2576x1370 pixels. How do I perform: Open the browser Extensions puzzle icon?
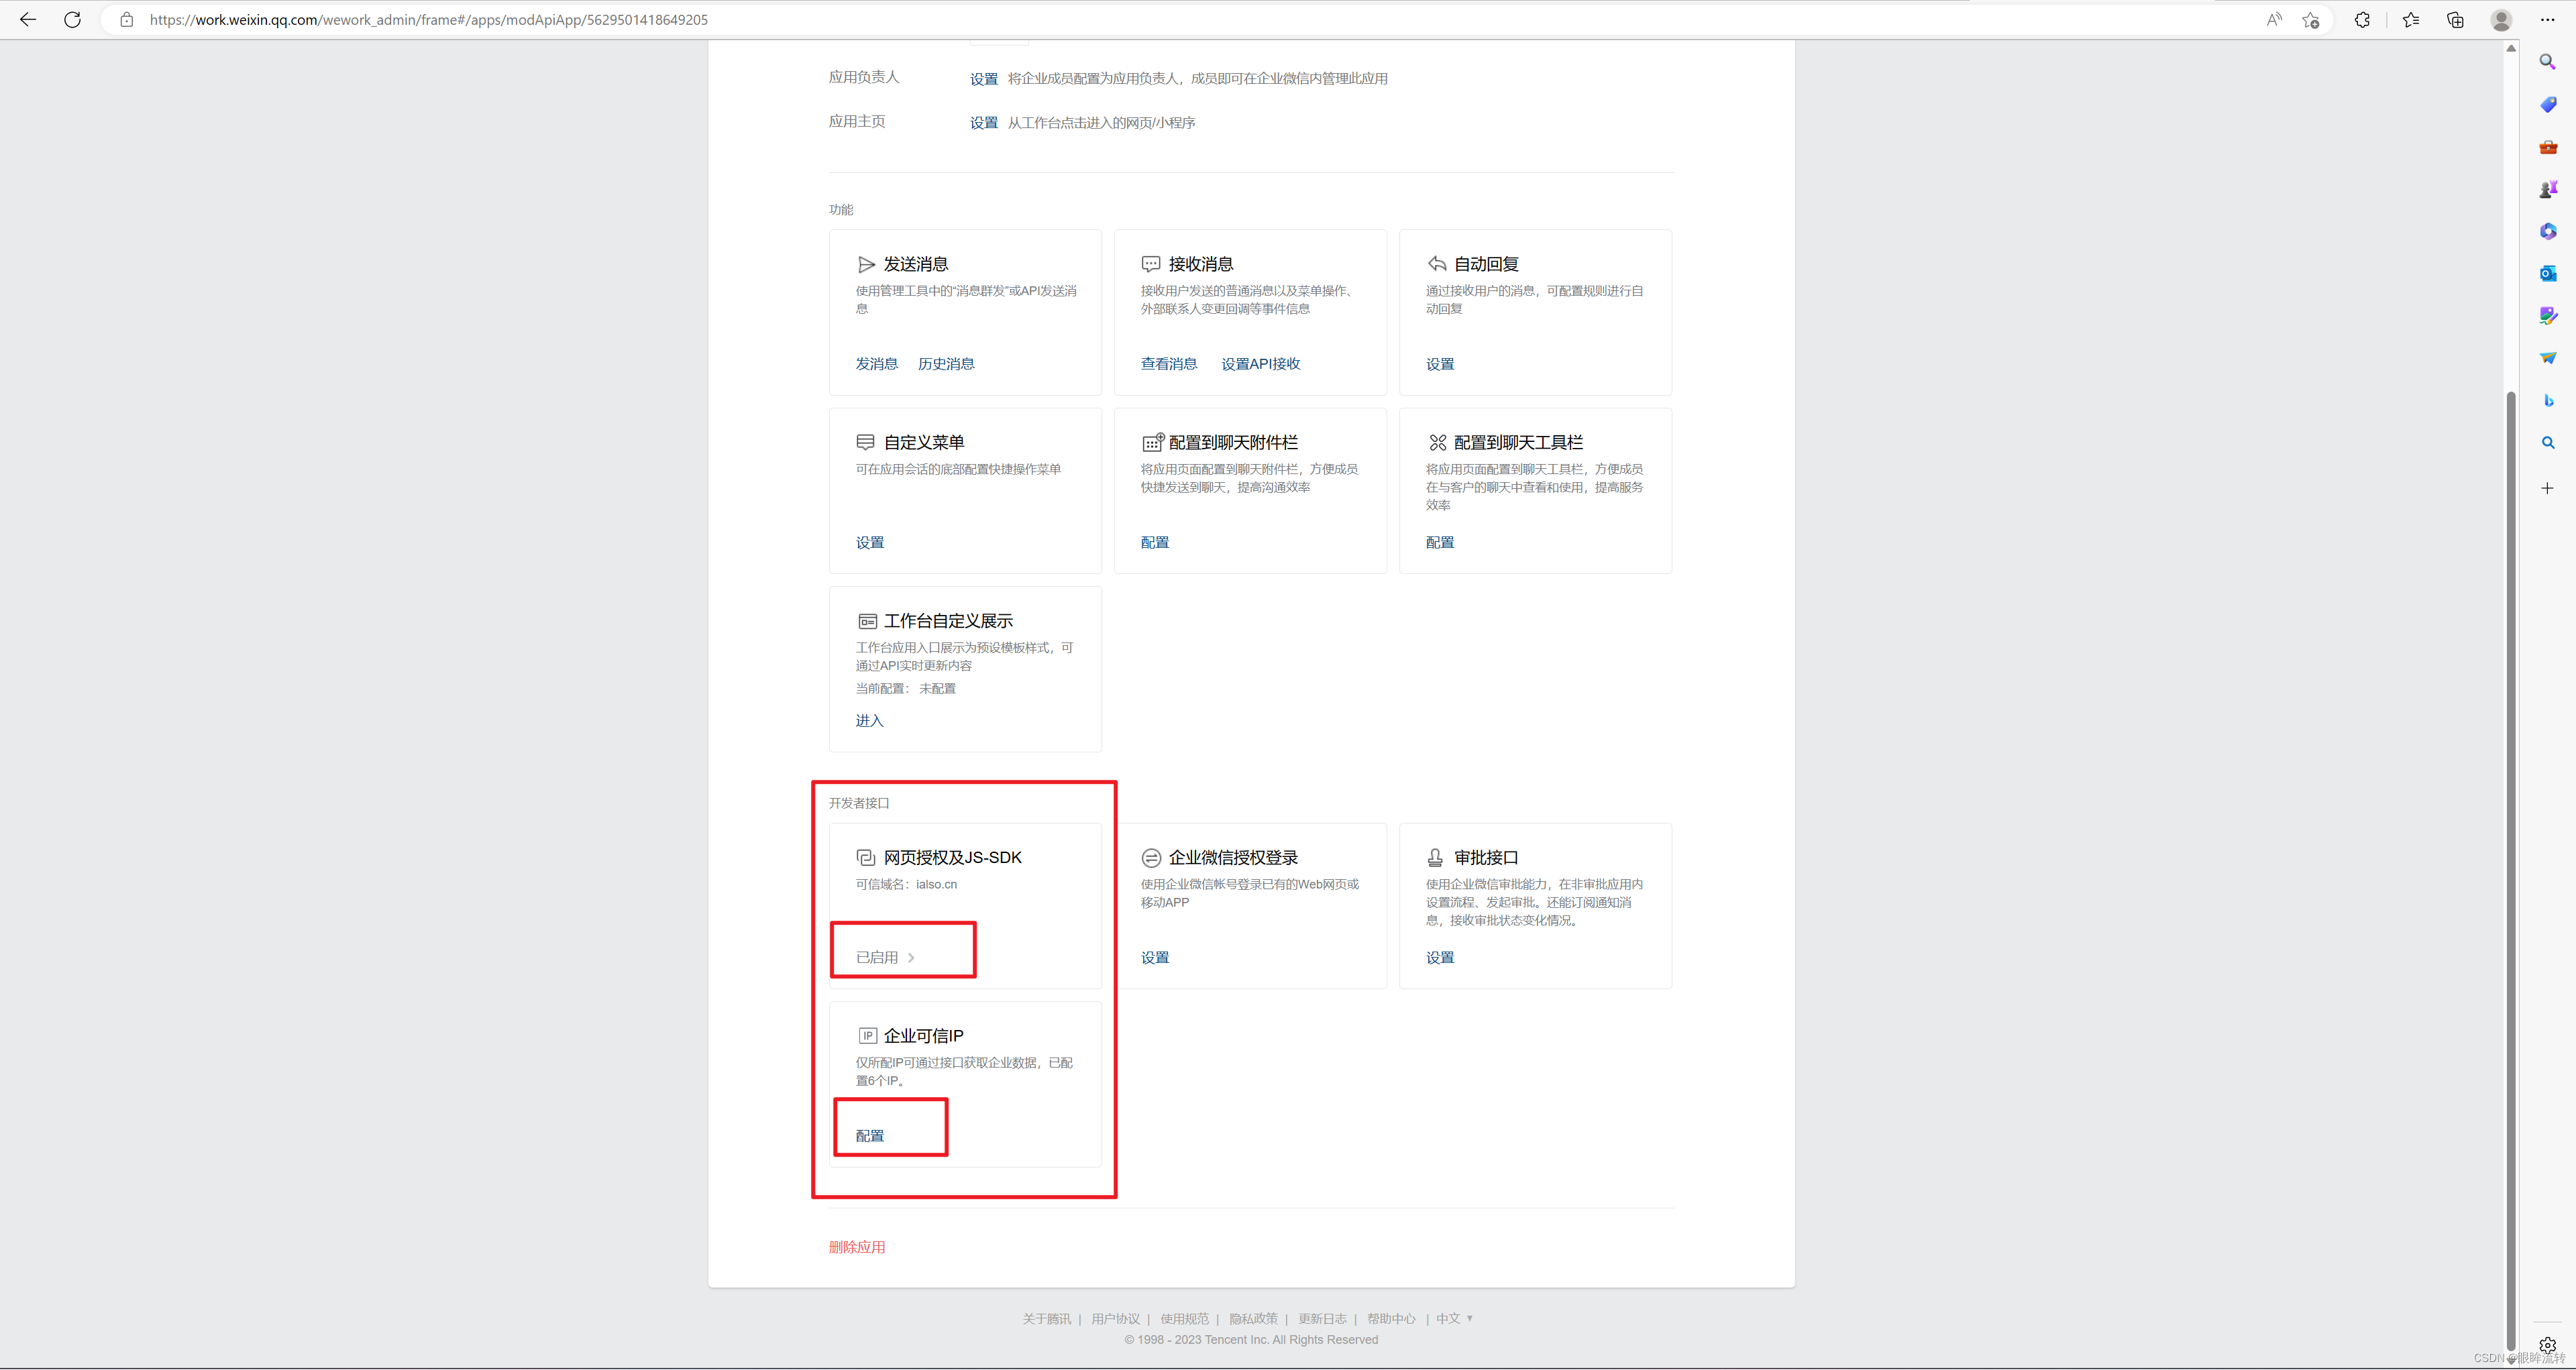click(x=2362, y=19)
